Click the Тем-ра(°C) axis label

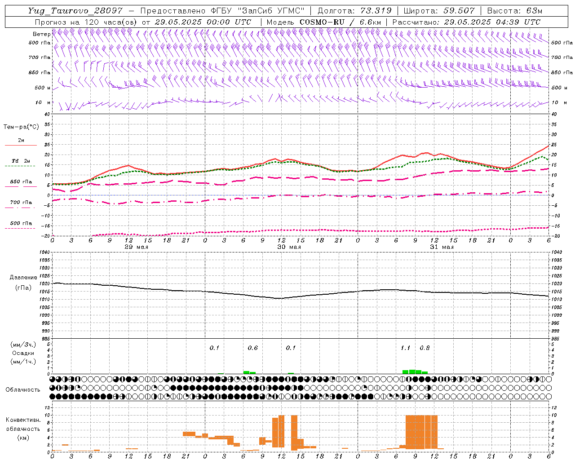(x=21, y=127)
